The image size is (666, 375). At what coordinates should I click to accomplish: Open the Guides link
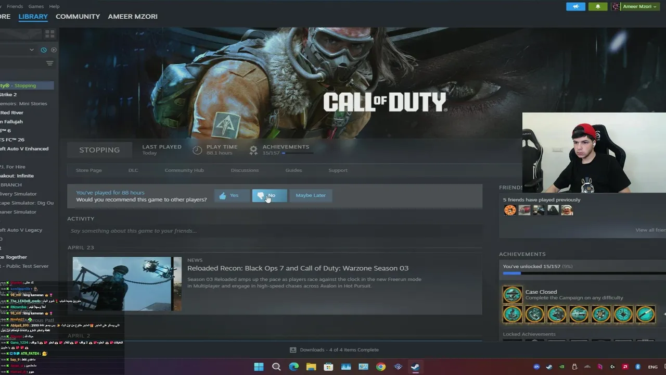pyautogui.click(x=293, y=170)
